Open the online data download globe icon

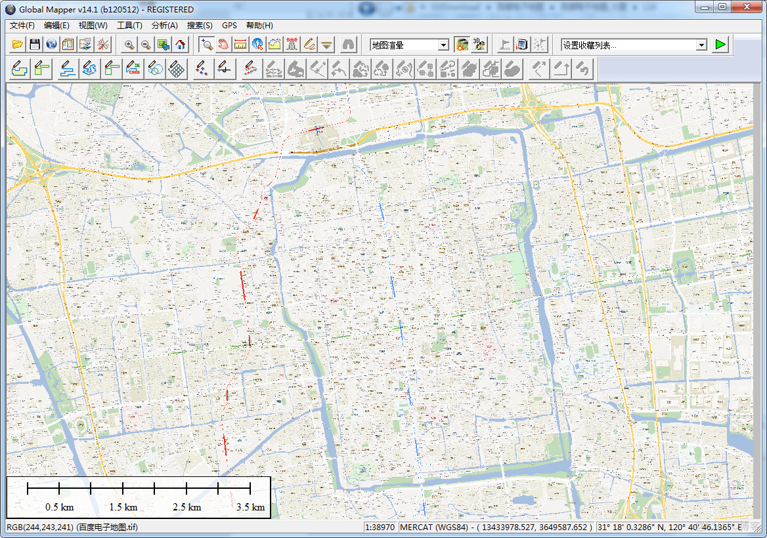coord(52,45)
